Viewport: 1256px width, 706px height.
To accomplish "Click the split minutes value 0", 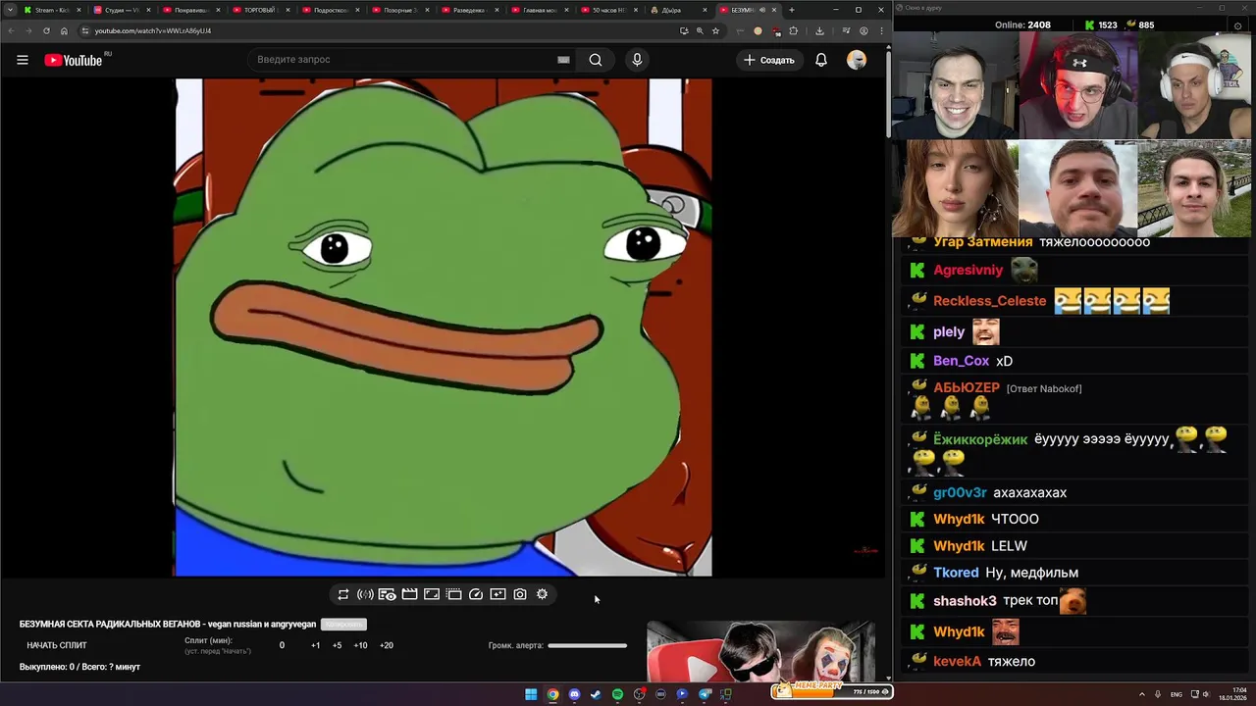I will coord(282,645).
